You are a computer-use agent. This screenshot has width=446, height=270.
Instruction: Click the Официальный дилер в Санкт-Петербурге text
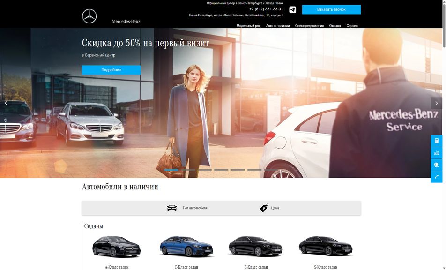(x=245, y=3)
